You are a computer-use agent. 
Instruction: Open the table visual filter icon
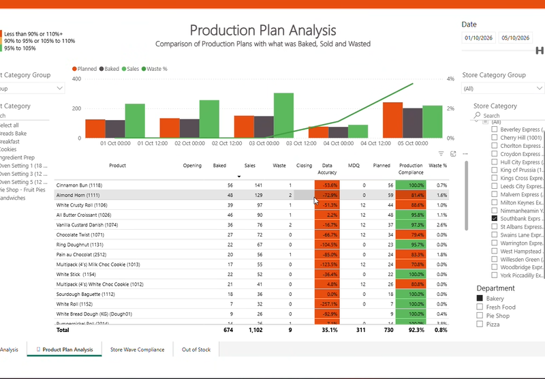click(441, 153)
